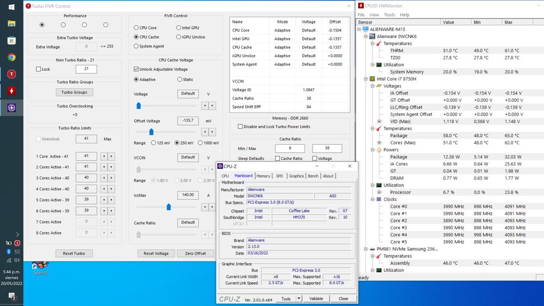544x306 pixels.
Task: Open CPU-Z Graphics tab
Action: [296, 176]
